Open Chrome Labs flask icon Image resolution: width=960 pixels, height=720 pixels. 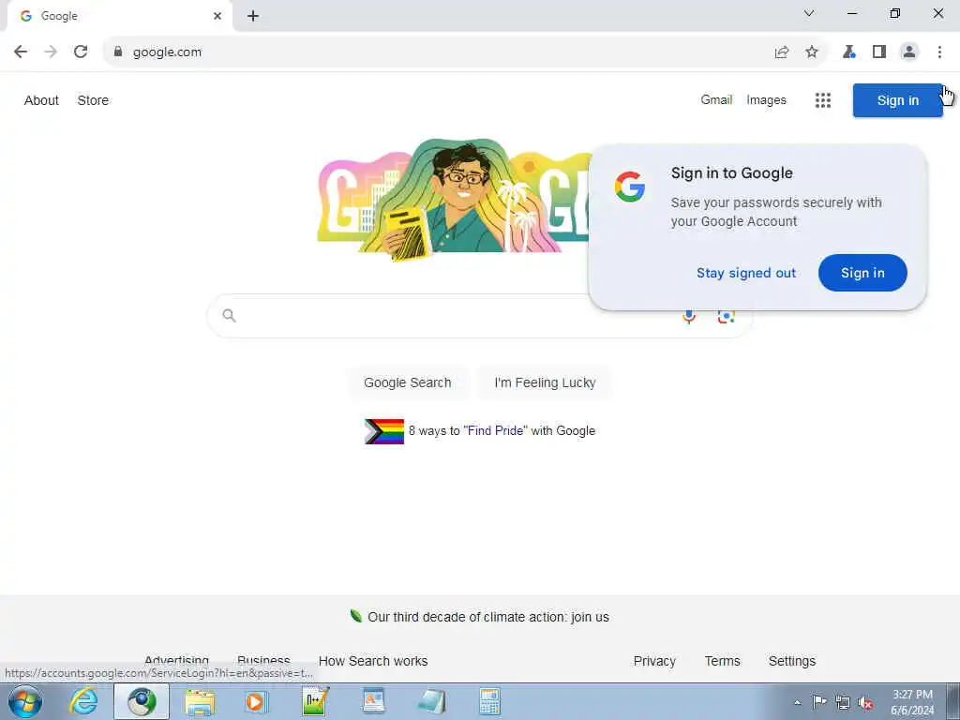coord(848,52)
